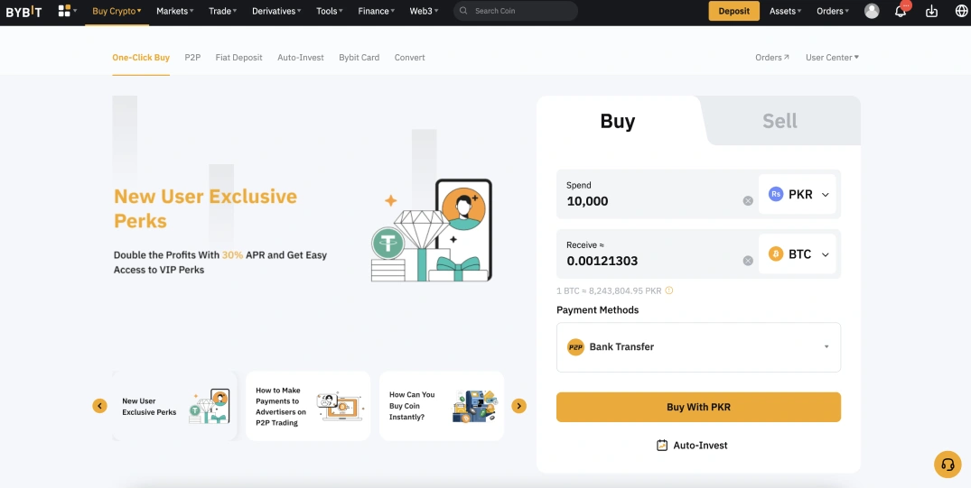Open the New User Exclusive Perks card

click(174, 406)
